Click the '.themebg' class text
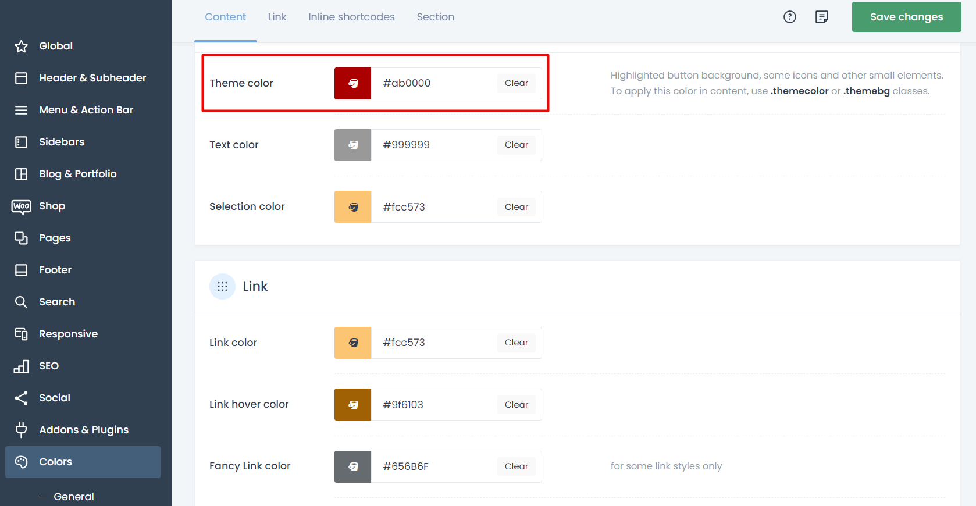Image resolution: width=976 pixels, height=506 pixels. coord(867,91)
